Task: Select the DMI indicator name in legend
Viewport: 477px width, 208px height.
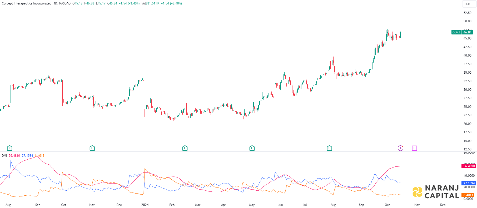Action: pyautogui.click(x=4, y=156)
